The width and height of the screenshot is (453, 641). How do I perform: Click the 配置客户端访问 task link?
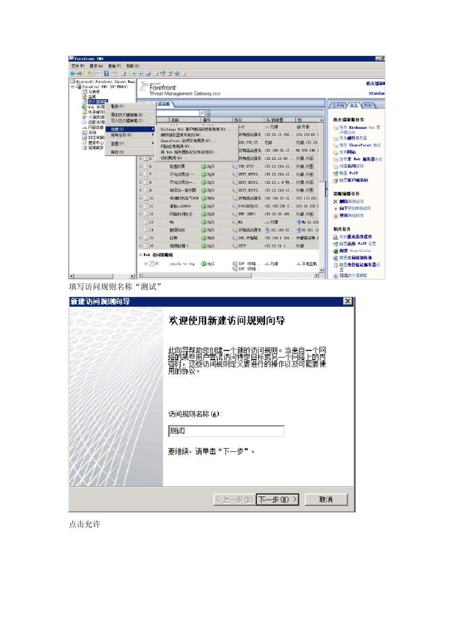point(353,180)
